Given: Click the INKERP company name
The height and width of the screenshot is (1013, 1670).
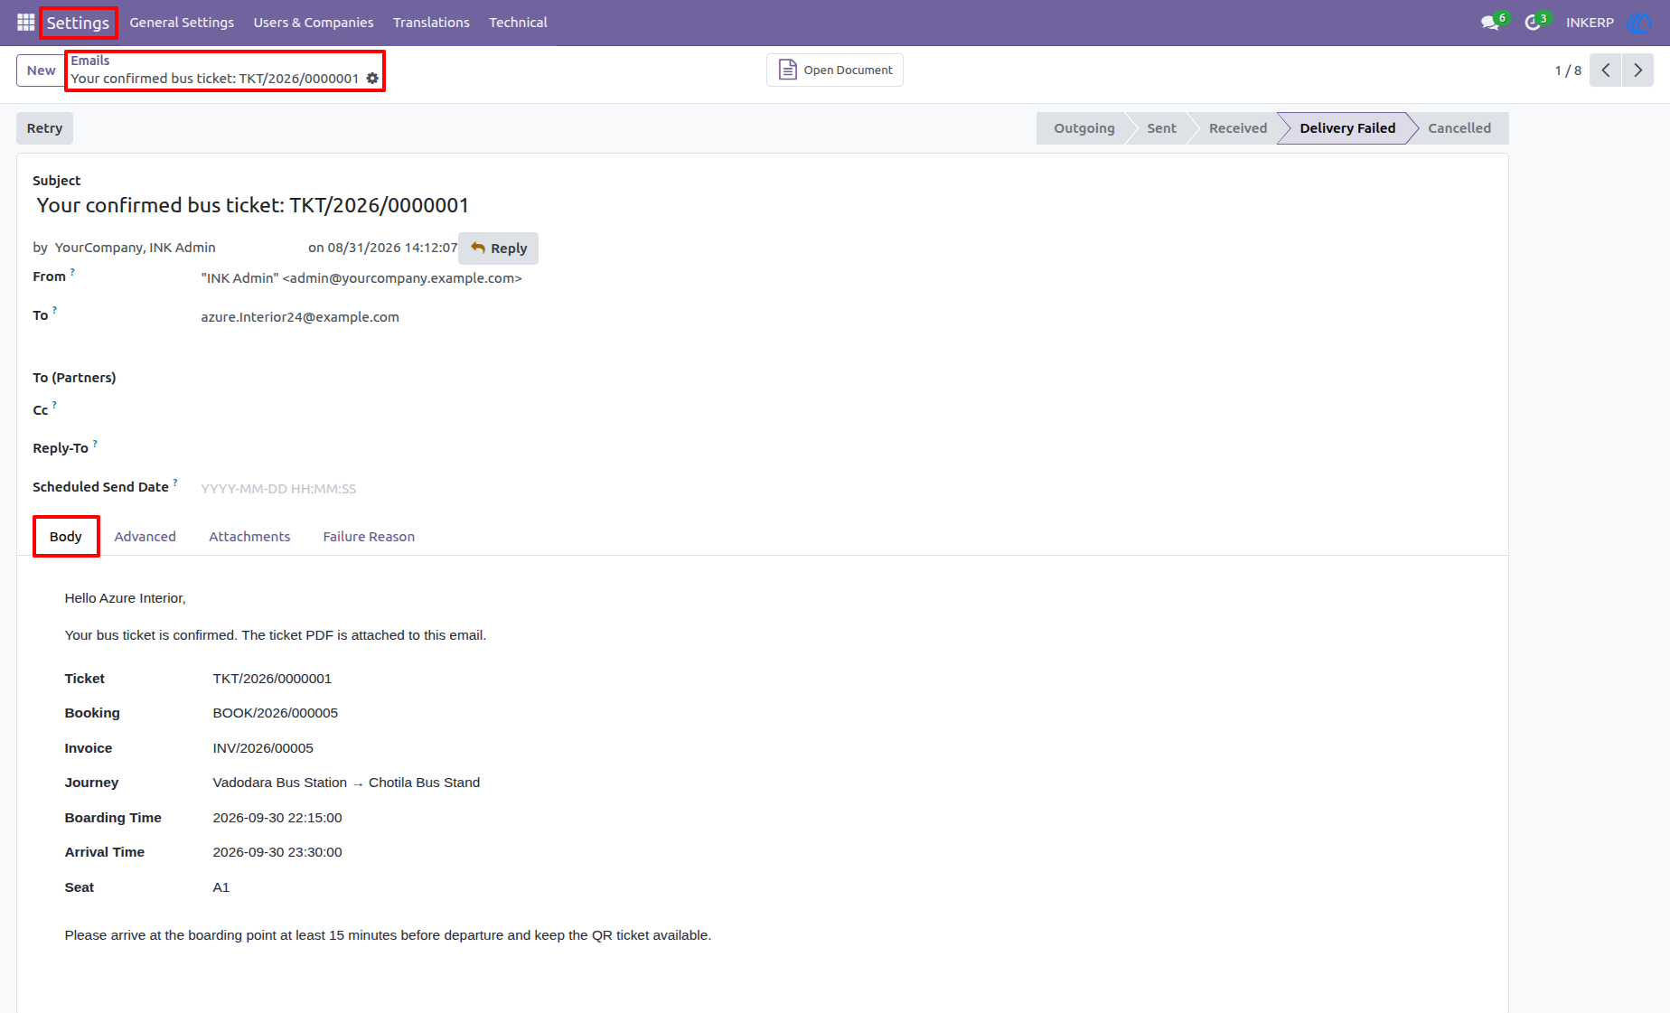Looking at the screenshot, I should 1590,23.
